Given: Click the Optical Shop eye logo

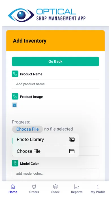Looking at the screenshot, I should (21, 15).
